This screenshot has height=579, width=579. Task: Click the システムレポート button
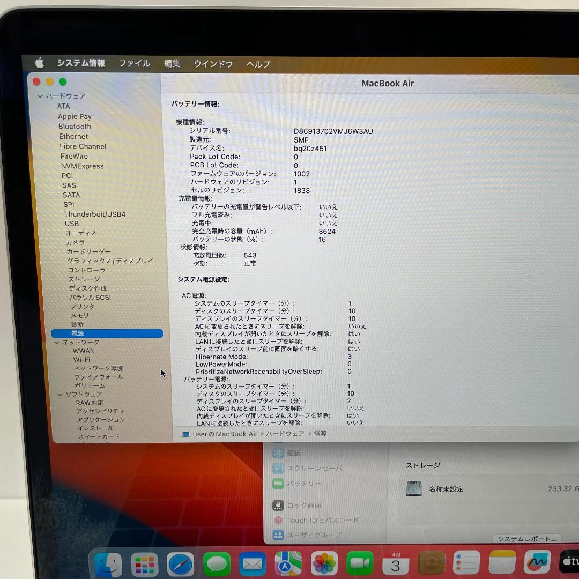(x=526, y=539)
